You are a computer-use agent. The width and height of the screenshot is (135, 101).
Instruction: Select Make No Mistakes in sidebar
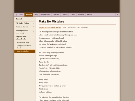coord(25,51)
